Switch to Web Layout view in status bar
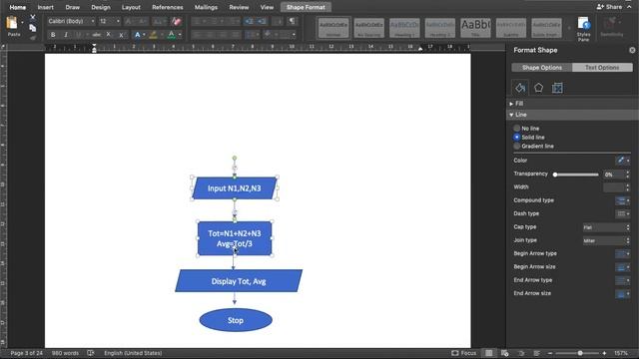The height and width of the screenshot is (359, 639). click(x=504, y=353)
